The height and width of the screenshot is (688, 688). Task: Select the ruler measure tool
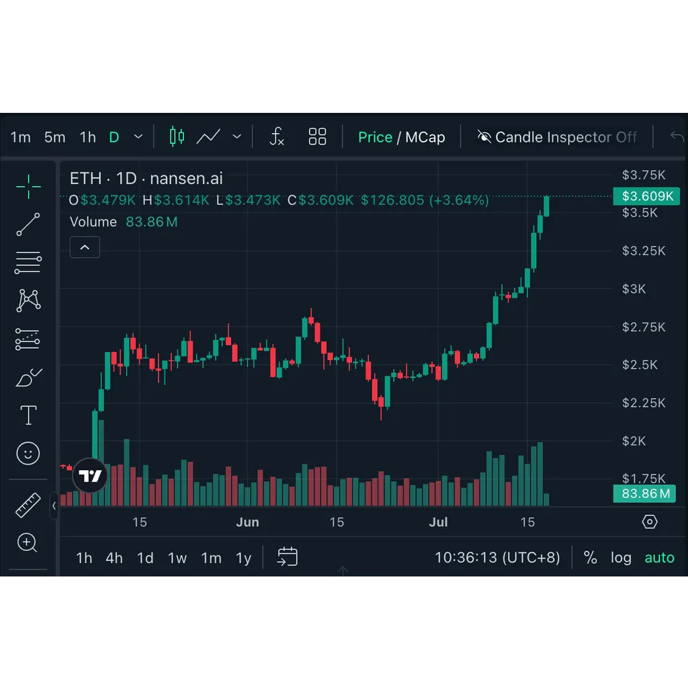[28, 505]
